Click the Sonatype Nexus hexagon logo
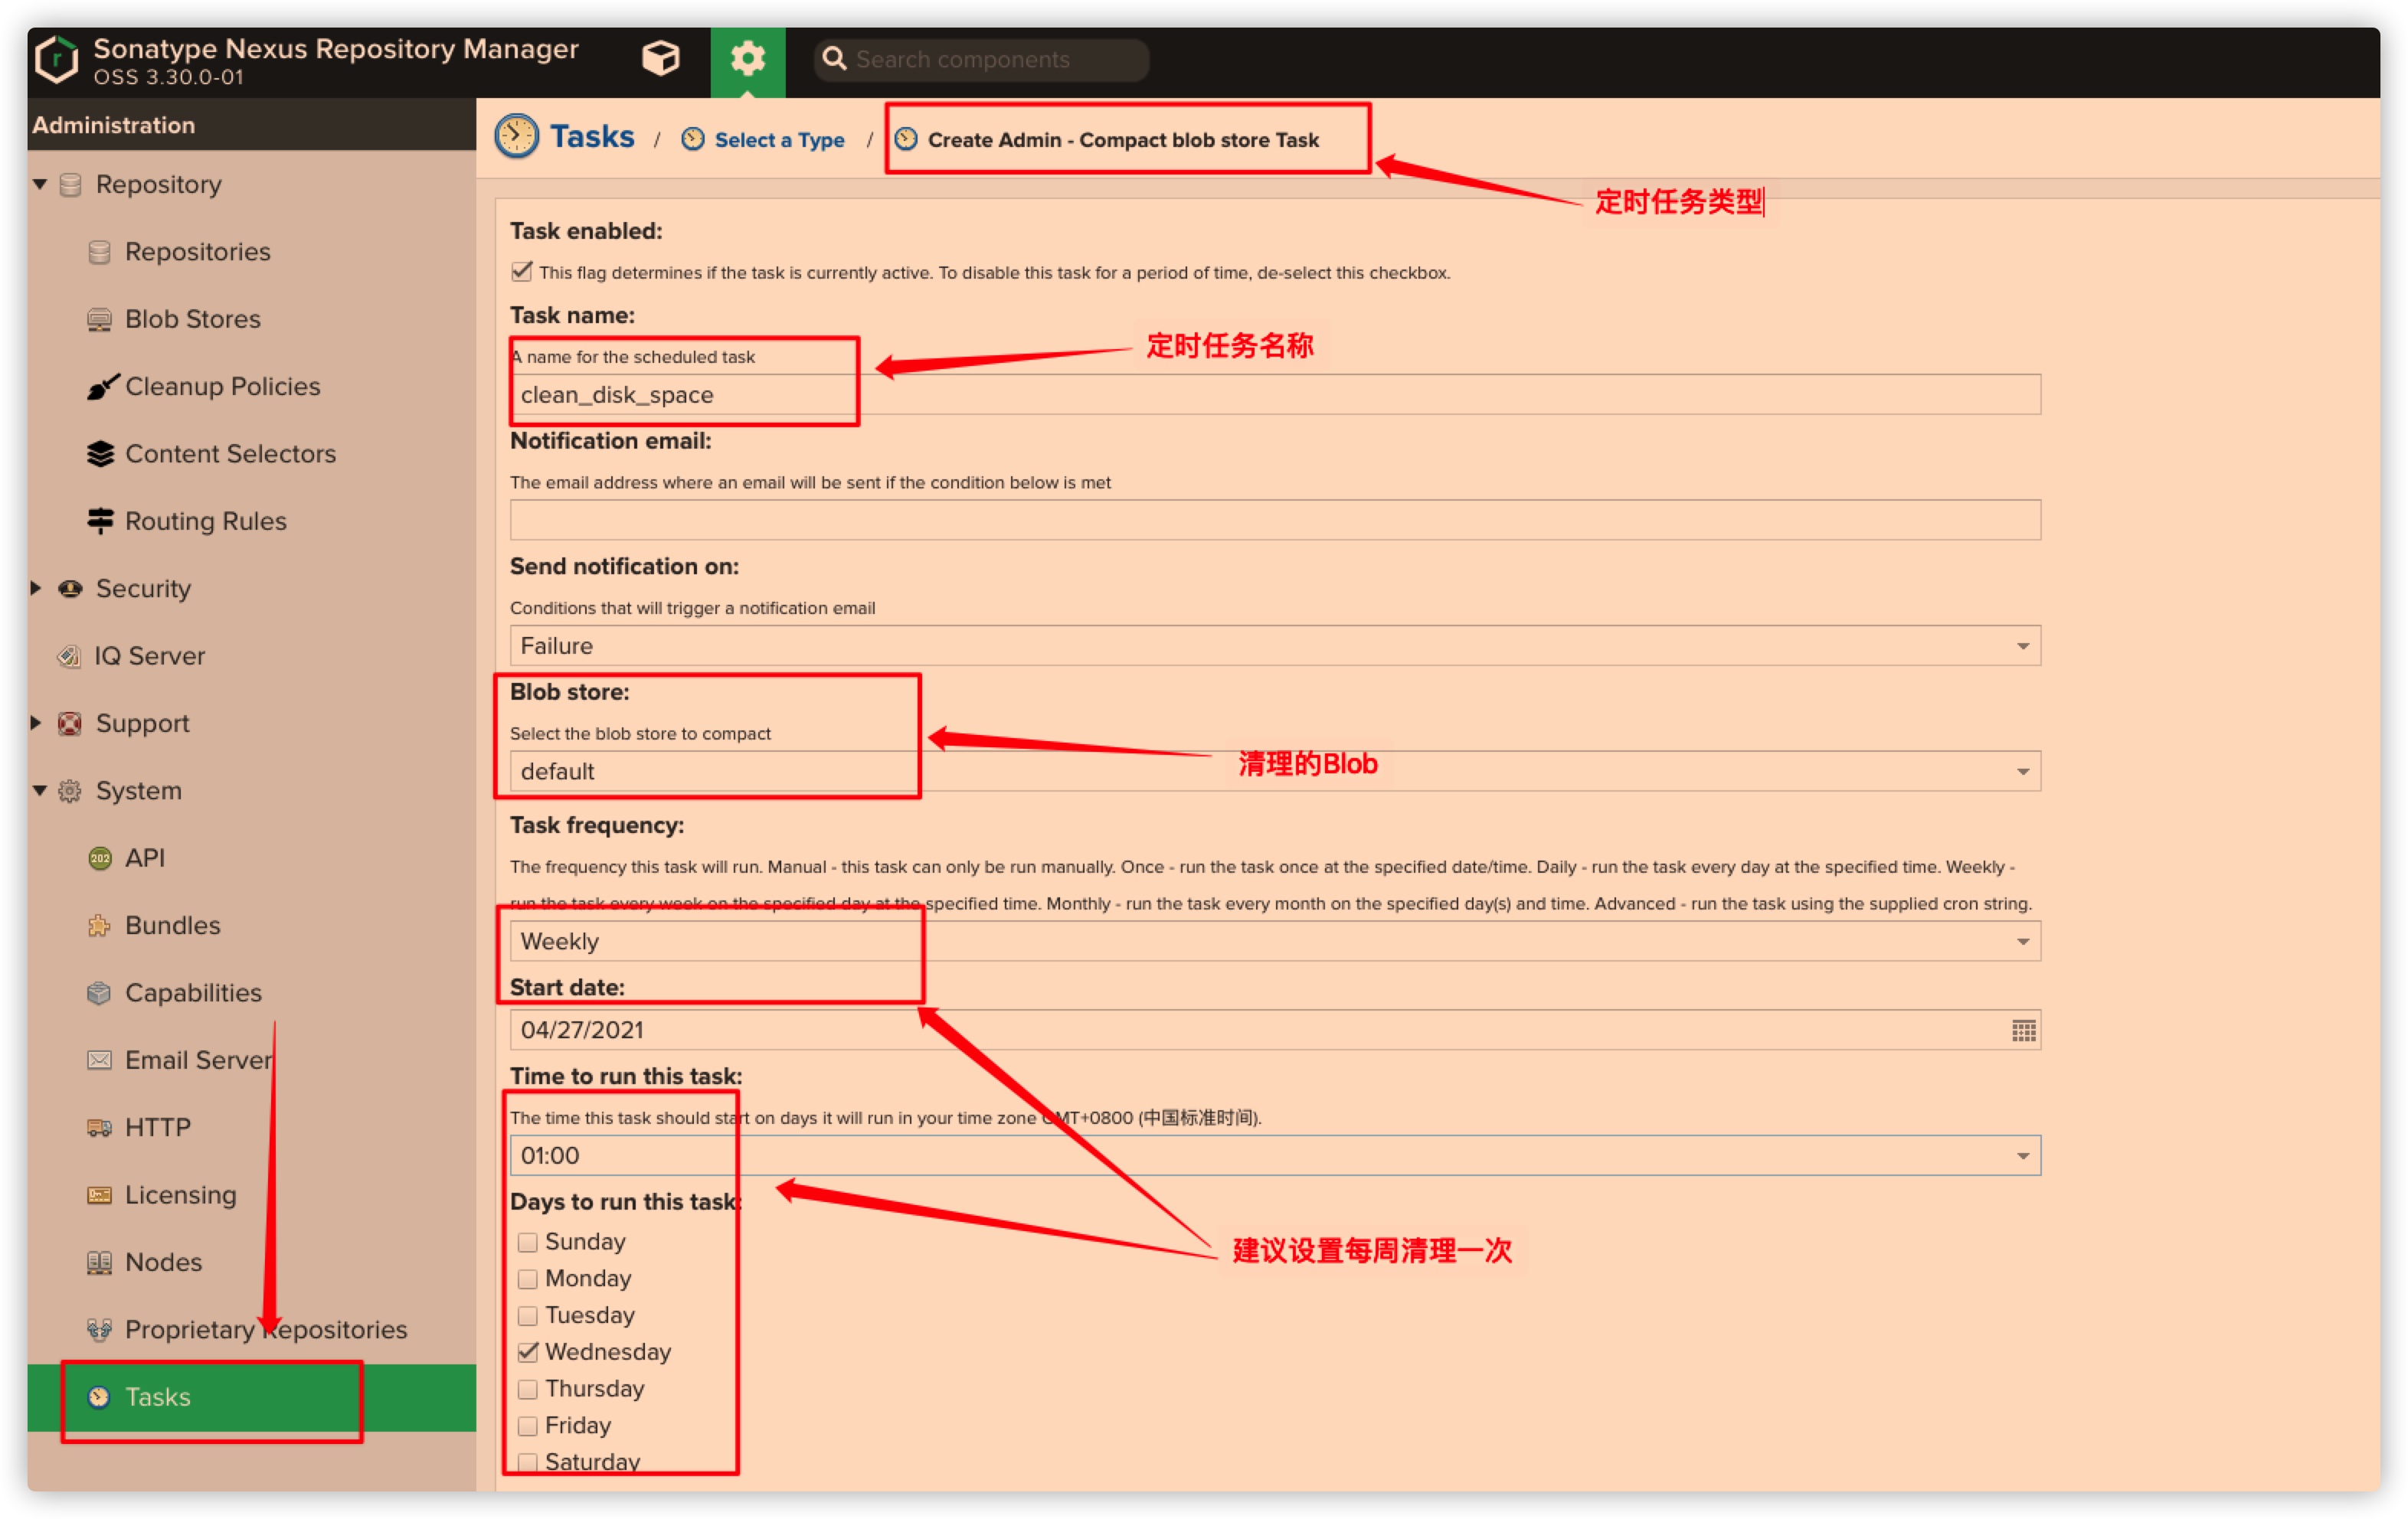This screenshot has width=2408, height=1519. coord(56,60)
